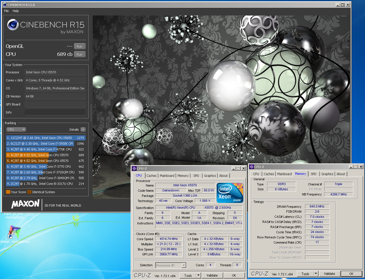Image resolution: width=365 pixels, height=280 pixels.
Task: Click the right CPU-Z window title icon
Action: click(x=252, y=167)
